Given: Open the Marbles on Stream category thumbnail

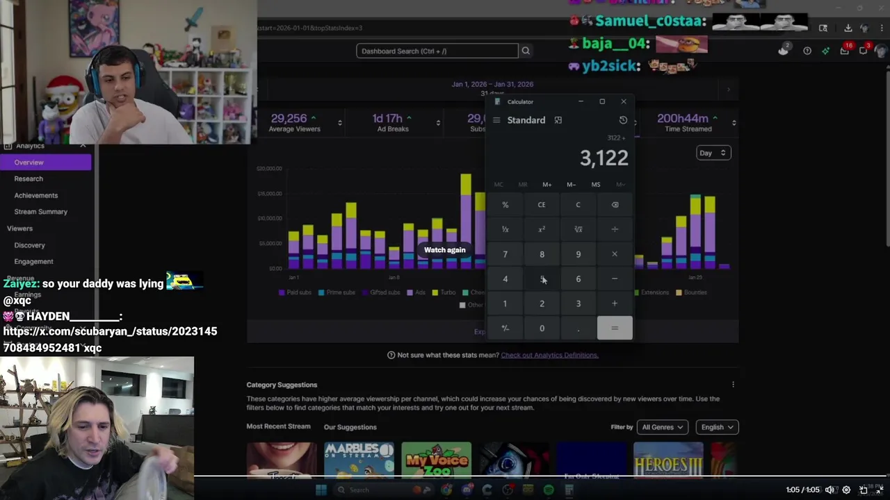Looking at the screenshot, I should [359, 460].
